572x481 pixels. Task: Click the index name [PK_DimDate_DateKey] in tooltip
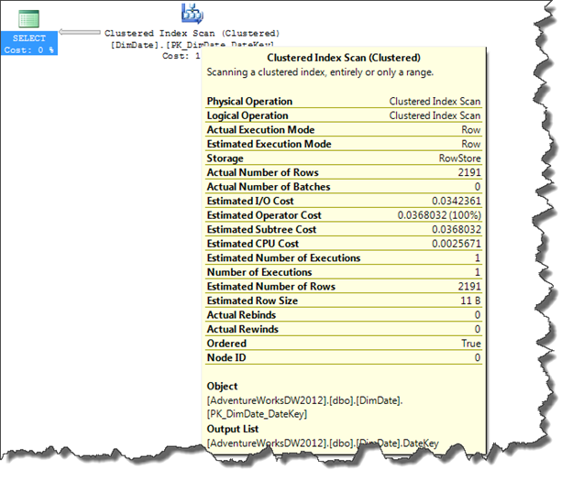(257, 414)
